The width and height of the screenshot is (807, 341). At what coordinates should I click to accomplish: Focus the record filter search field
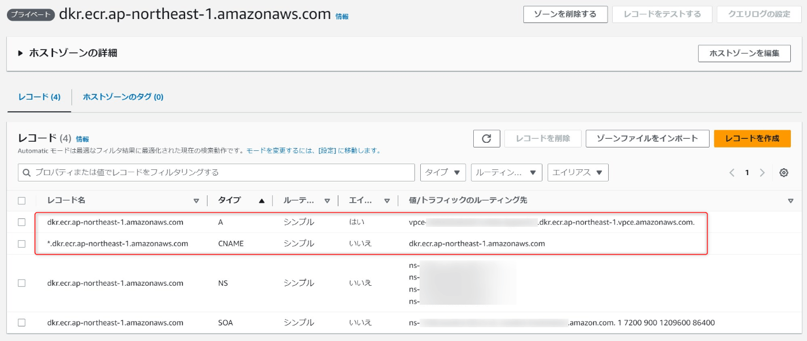point(216,173)
